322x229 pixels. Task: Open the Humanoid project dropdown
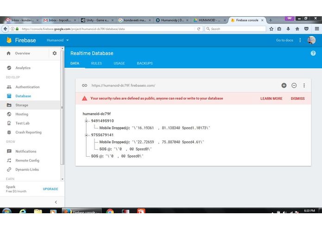coord(57,40)
